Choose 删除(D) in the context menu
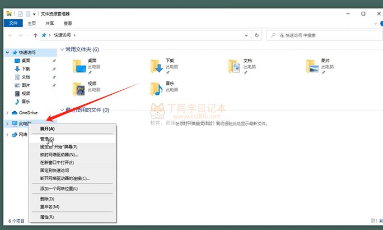The height and width of the screenshot is (230, 383). point(72,199)
